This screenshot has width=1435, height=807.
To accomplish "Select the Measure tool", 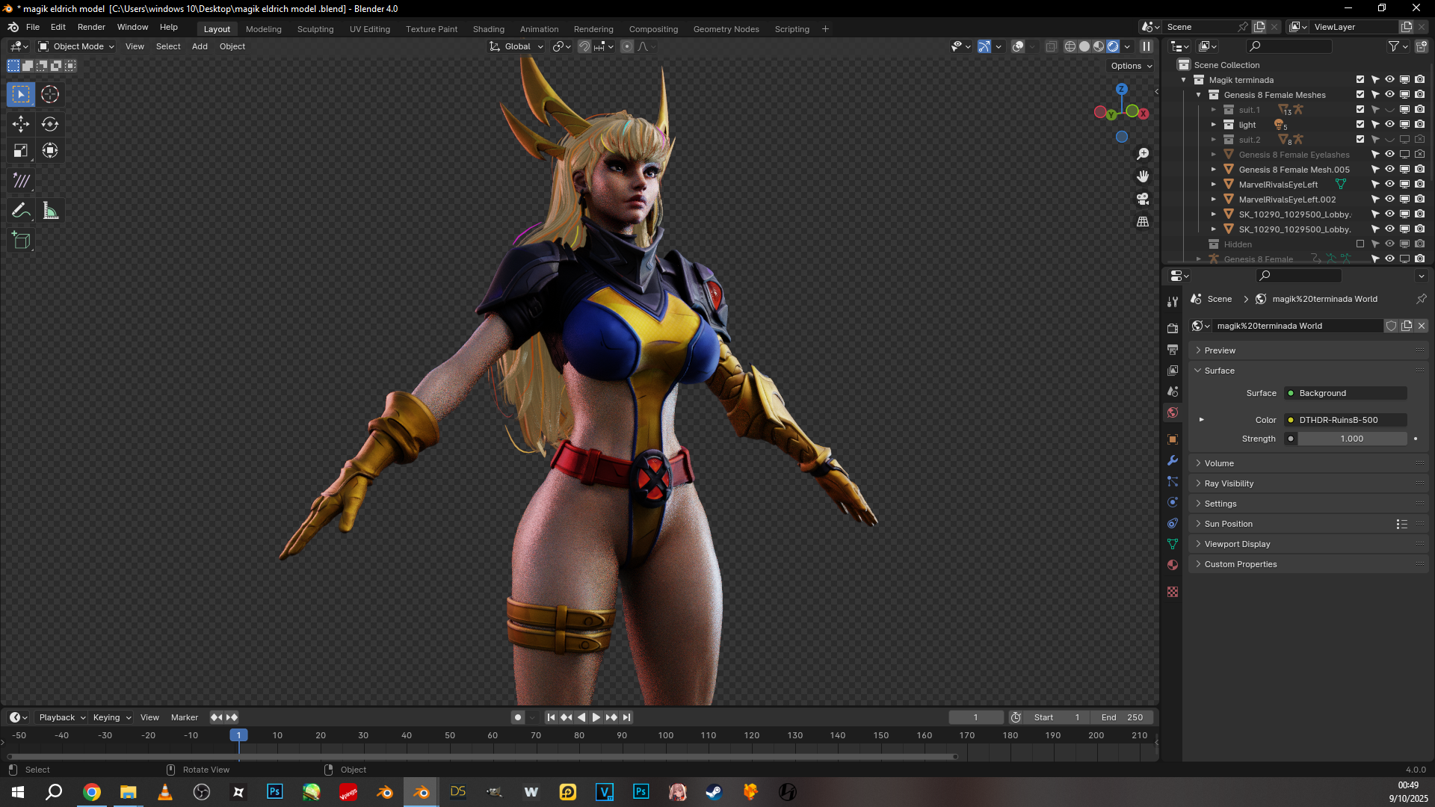I will click(x=50, y=211).
